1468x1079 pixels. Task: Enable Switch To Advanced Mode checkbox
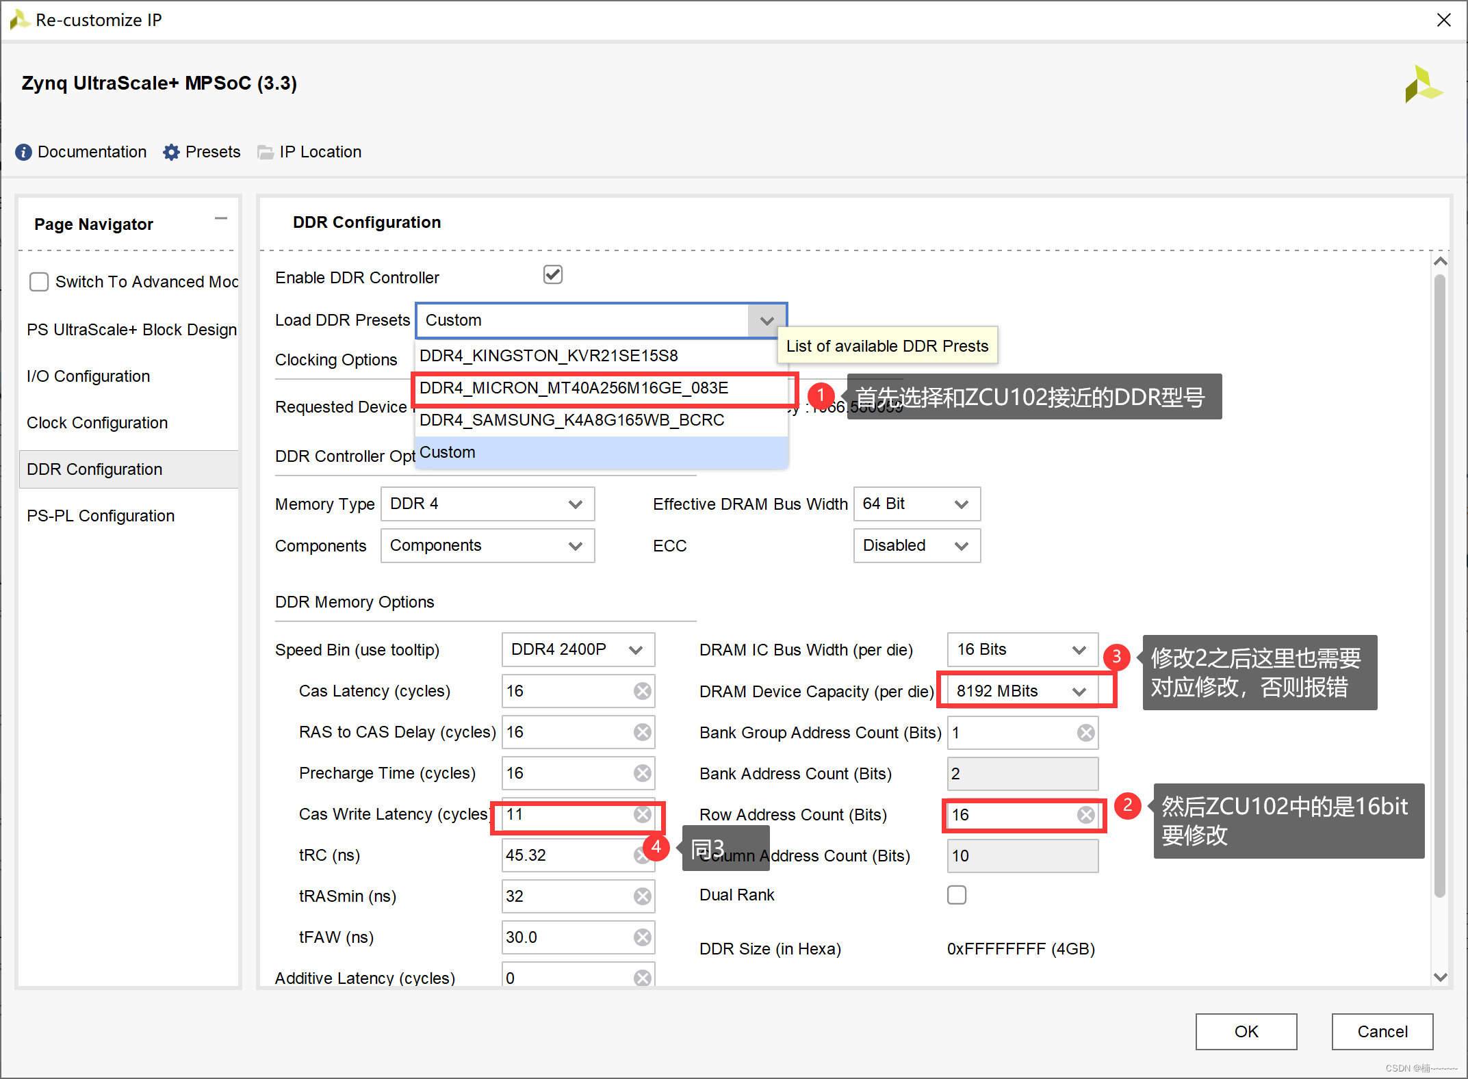39,282
